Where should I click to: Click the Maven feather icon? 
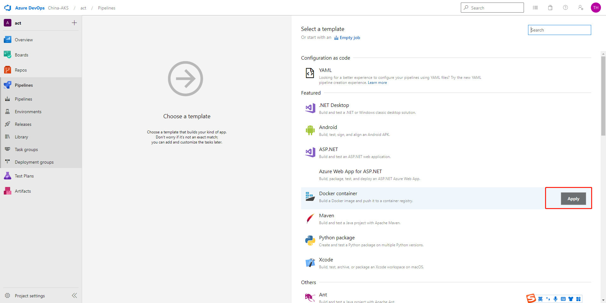[310, 219]
